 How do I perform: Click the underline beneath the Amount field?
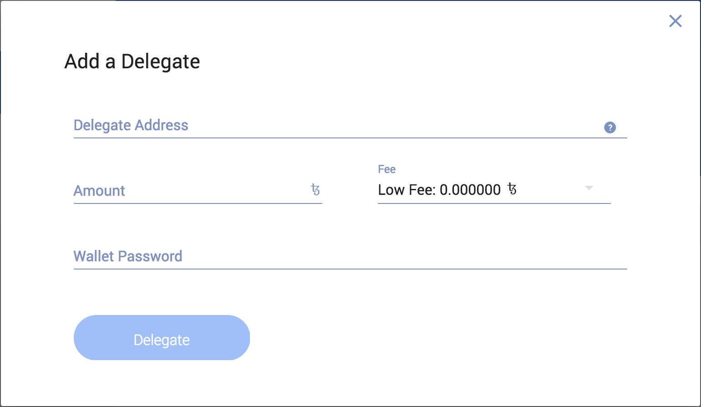[x=198, y=203]
